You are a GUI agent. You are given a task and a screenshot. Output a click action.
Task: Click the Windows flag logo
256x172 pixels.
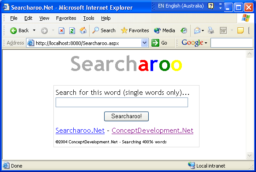tap(246, 18)
